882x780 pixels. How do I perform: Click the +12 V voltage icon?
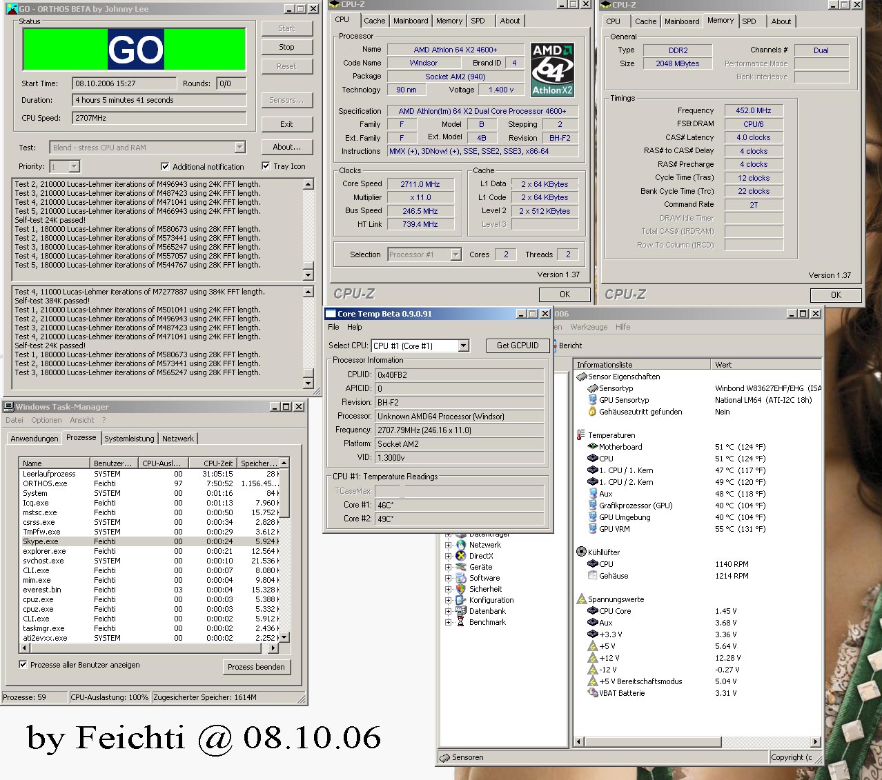(x=591, y=658)
